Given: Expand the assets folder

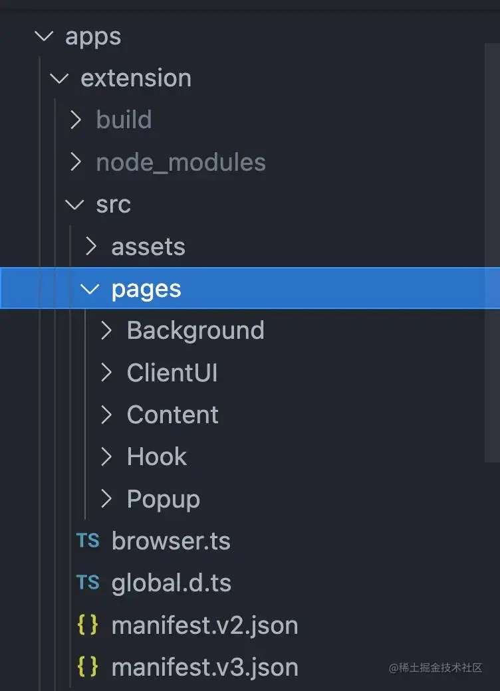Looking at the screenshot, I should (x=91, y=247).
